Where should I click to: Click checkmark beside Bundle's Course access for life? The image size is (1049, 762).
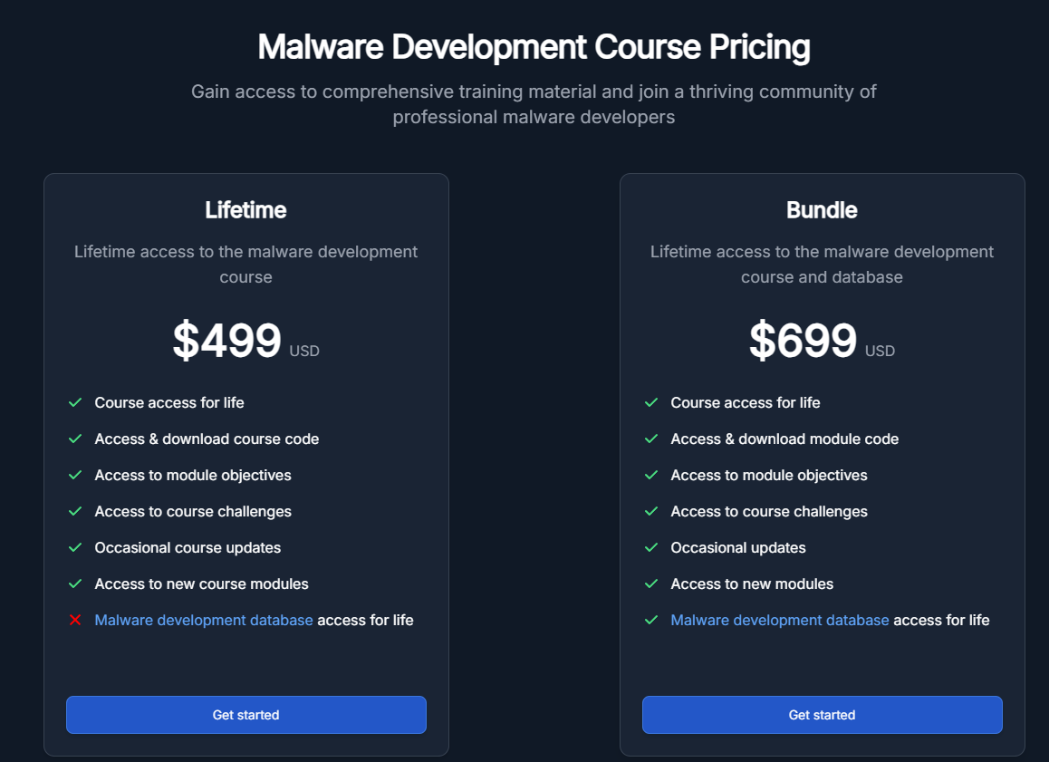tap(651, 403)
